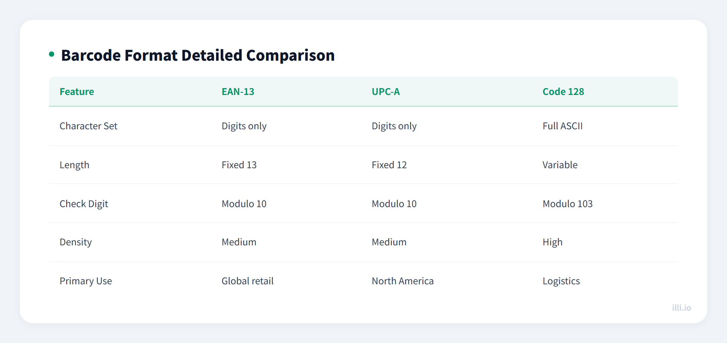Viewport: 727px width, 343px height.
Task: Select the Length row label
Action: 75,165
